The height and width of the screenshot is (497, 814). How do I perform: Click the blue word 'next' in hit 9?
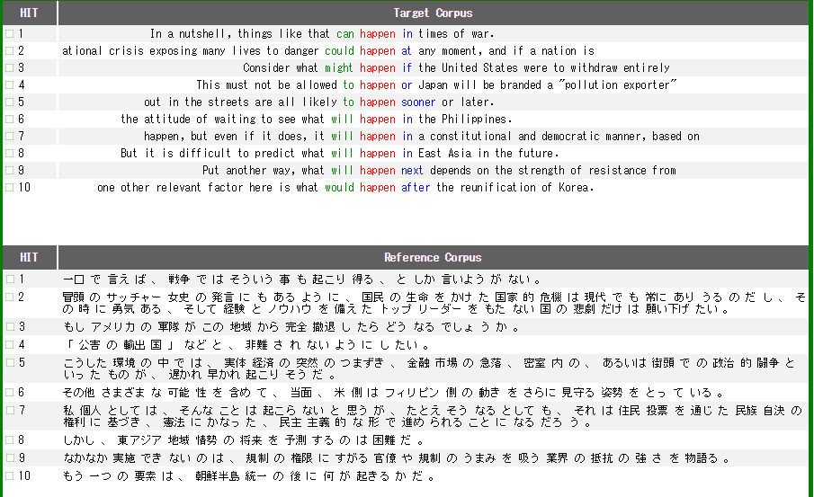point(412,171)
